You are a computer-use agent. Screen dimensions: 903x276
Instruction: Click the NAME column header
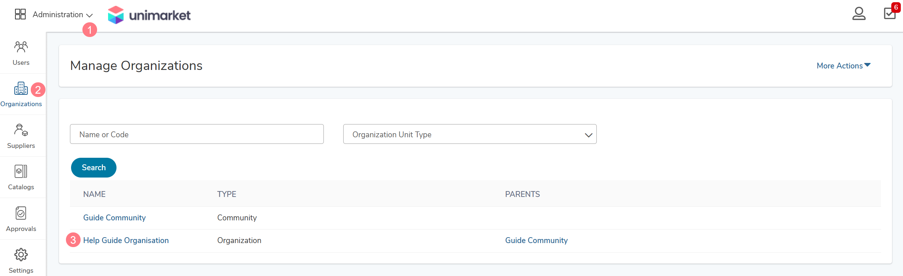click(x=95, y=194)
